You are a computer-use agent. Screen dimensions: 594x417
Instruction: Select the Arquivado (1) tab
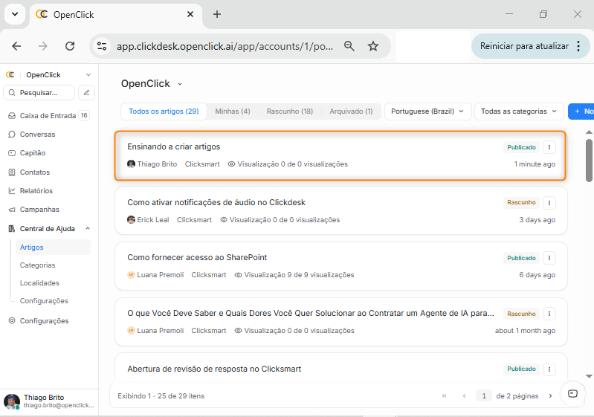click(x=351, y=111)
